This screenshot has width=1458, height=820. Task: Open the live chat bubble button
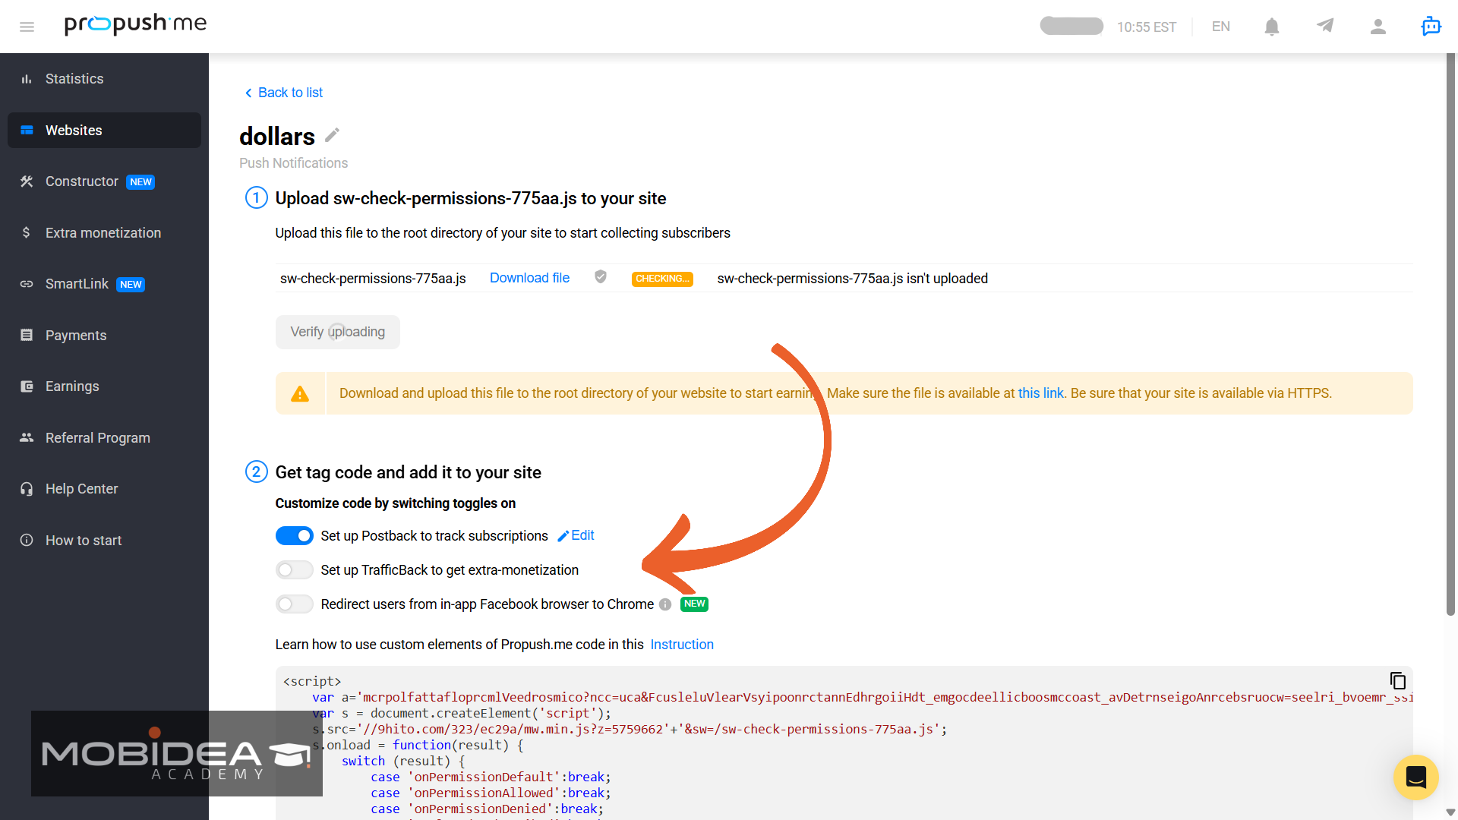click(x=1416, y=777)
